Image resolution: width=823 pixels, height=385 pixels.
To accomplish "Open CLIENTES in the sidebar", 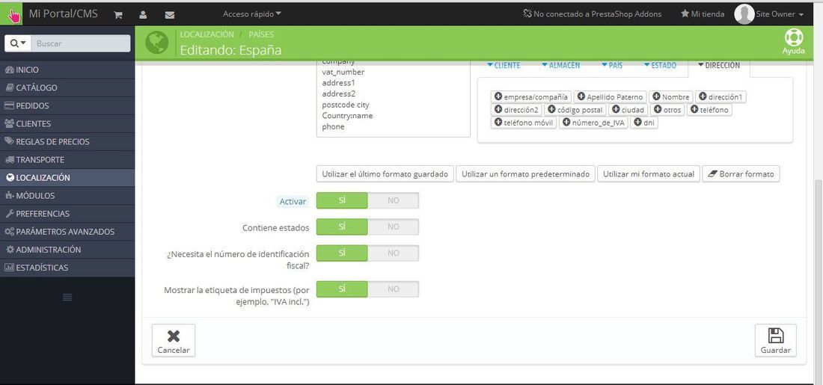I will pos(67,124).
